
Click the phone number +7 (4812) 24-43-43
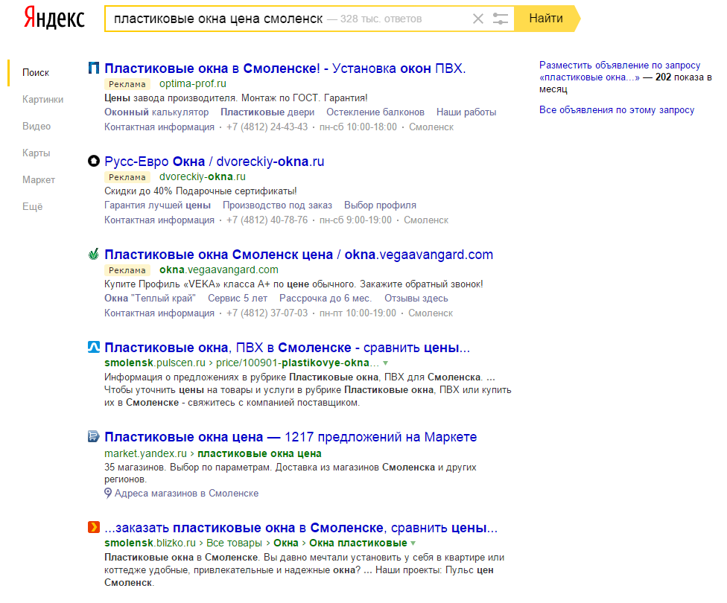point(267,127)
